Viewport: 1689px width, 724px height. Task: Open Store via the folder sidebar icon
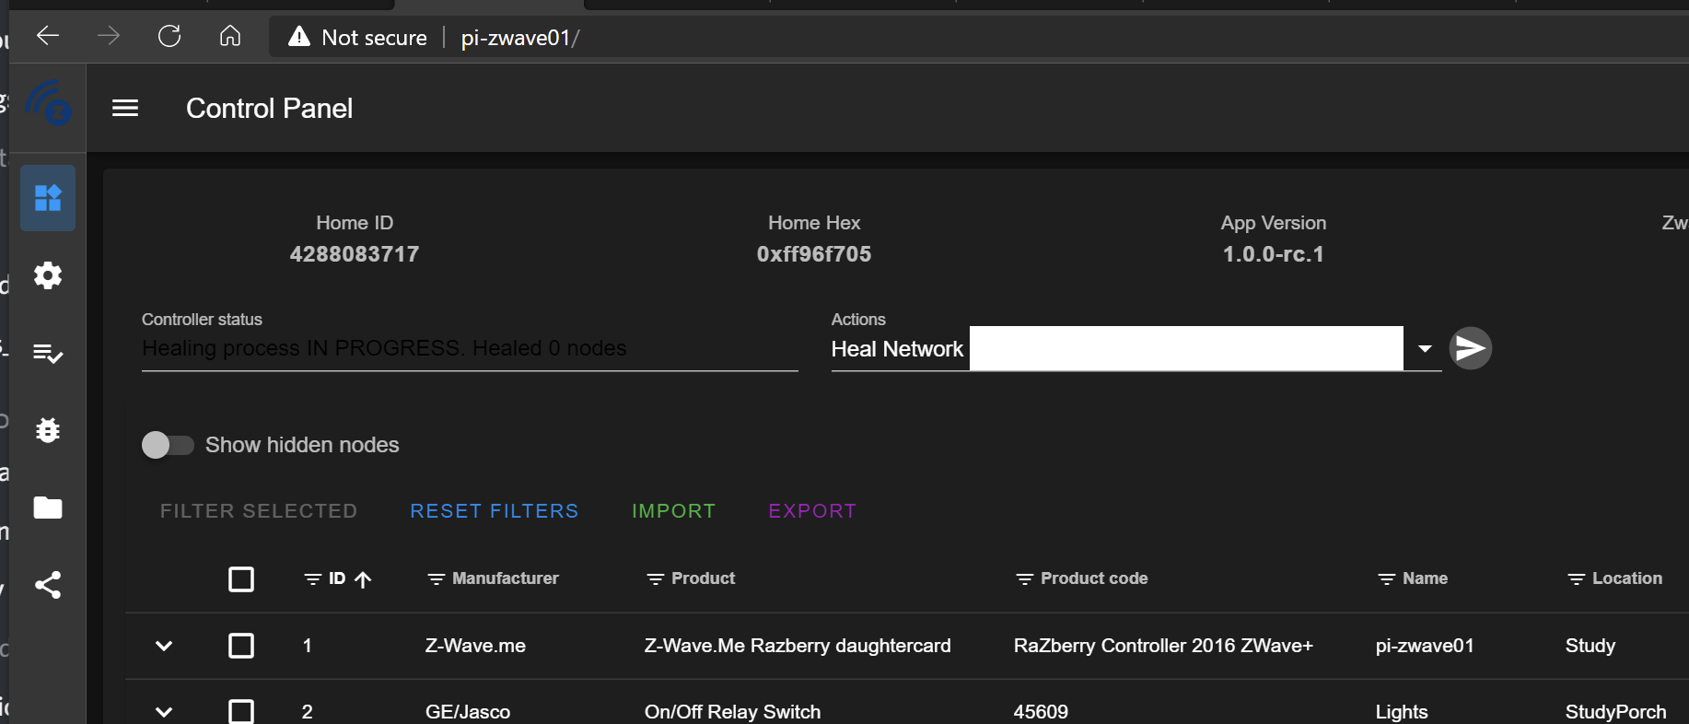(x=48, y=508)
